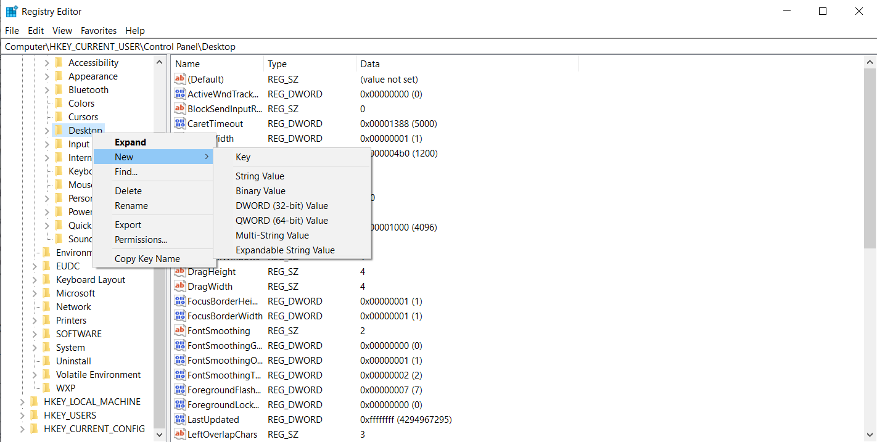Click the FocusBorderHei DWORD icon
Image resolution: width=877 pixels, height=442 pixels.
(x=180, y=301)
